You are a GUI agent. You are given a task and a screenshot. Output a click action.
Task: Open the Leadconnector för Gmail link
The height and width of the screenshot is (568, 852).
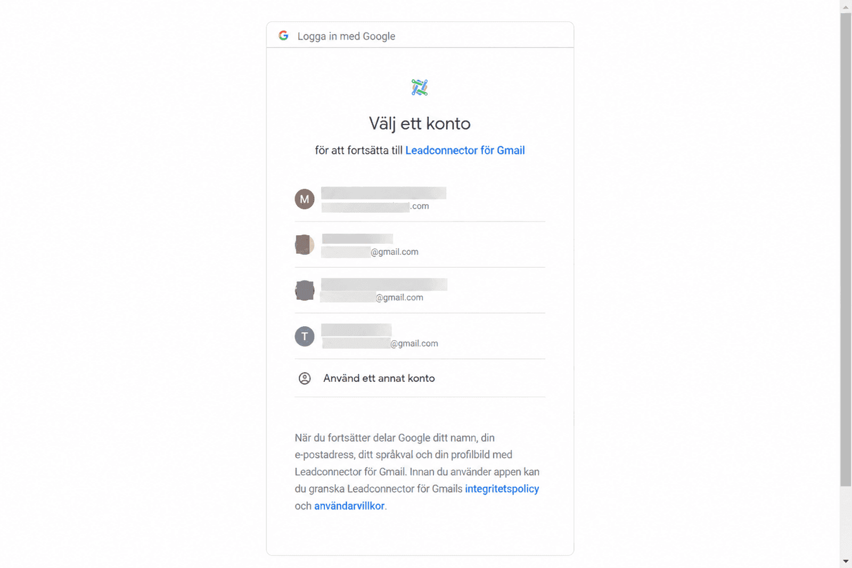(x=465, y=150)
